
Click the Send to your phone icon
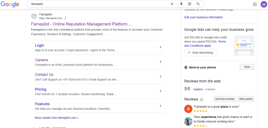point(186,67)
